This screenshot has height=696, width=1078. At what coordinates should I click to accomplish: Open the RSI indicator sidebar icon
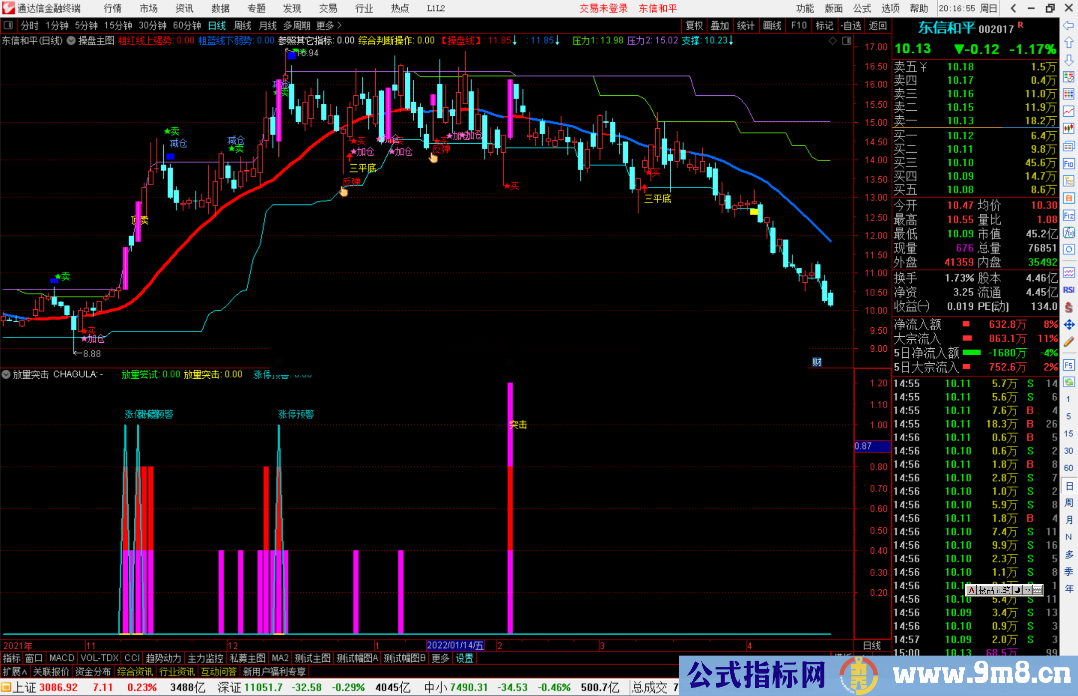(x=1069, y=290)
